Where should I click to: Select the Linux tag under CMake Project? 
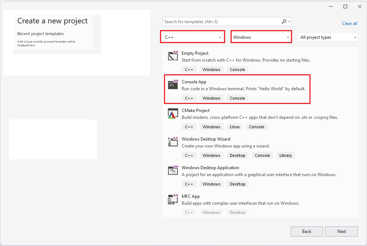[235, 126]
